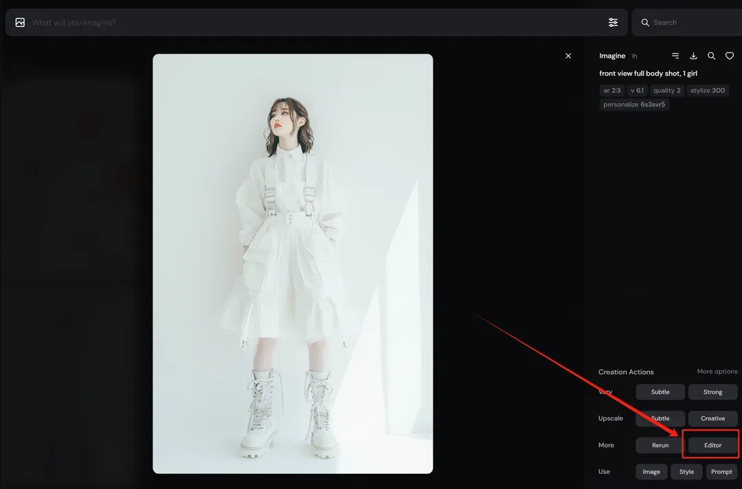Use as Image reference button
742x489 pixels.
coord(651,472)
